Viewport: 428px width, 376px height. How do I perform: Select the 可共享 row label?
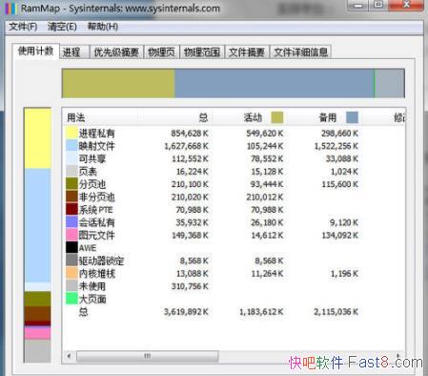(x=92, y=158)
